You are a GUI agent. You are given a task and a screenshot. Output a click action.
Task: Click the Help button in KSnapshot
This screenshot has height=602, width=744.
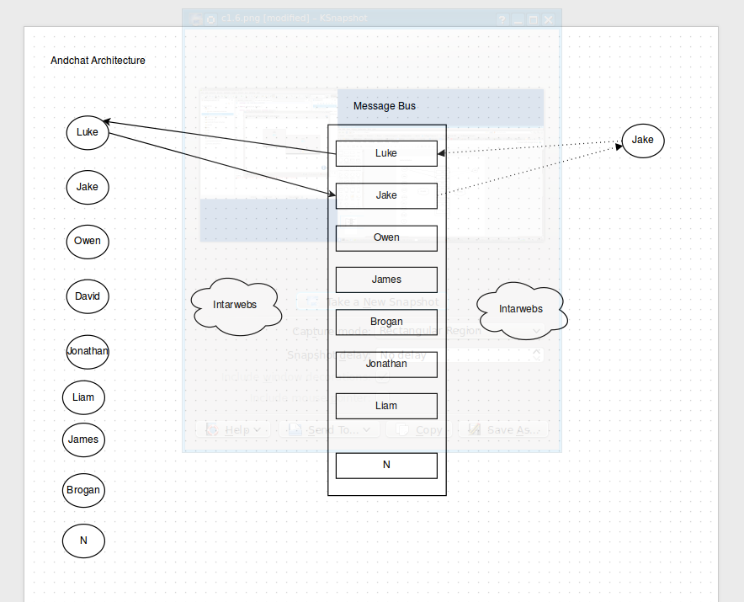click(232, 429)
